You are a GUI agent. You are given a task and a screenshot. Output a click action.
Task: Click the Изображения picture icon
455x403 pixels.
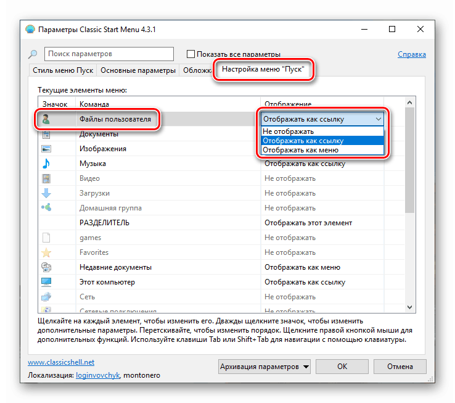coord(46,149)
